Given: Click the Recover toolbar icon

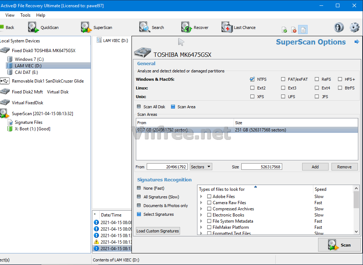Looking at the screenshot, I should [x=187, y=28].
